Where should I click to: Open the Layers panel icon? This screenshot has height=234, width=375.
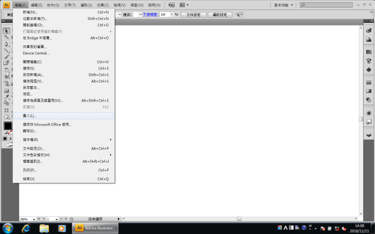click(x=369, y=134)
